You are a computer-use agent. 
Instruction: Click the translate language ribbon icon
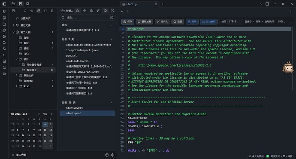coord(4,49)
